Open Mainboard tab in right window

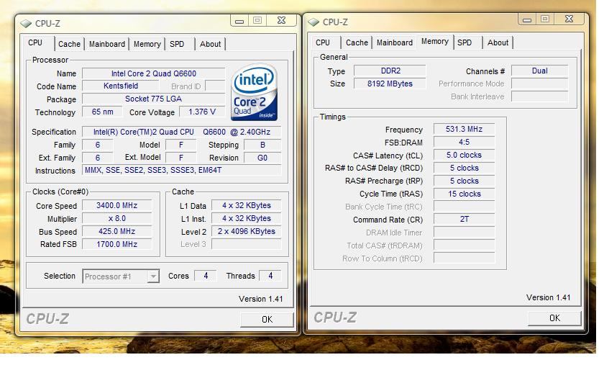tap(395, 42)
